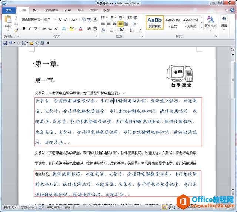Image resolution: width=237 pixels, height=212 pixels.
Task: Click the Cut scissors icon
Action: (x=16, y=18)
